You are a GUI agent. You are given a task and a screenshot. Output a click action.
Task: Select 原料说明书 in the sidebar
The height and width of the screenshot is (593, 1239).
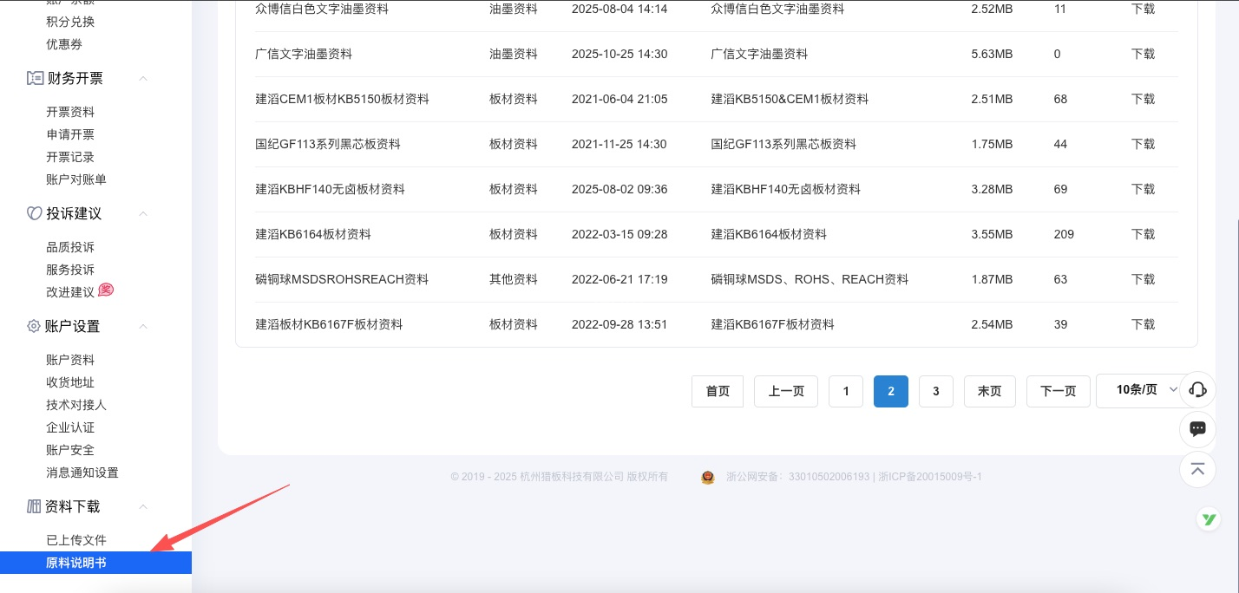(75, 563)
